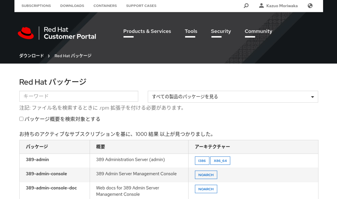The height and width of the screenshot is (199, 337).
Task: Open the 389-admin-console package details
Action: 46,174
